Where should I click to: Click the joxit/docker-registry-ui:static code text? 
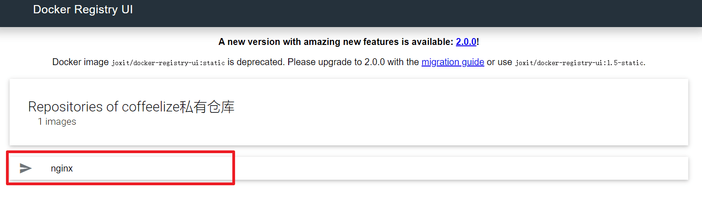(168, 63)
